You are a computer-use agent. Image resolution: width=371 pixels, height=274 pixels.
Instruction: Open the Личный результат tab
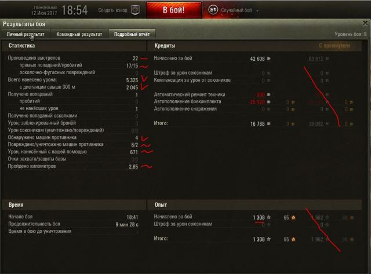(26, 34)
